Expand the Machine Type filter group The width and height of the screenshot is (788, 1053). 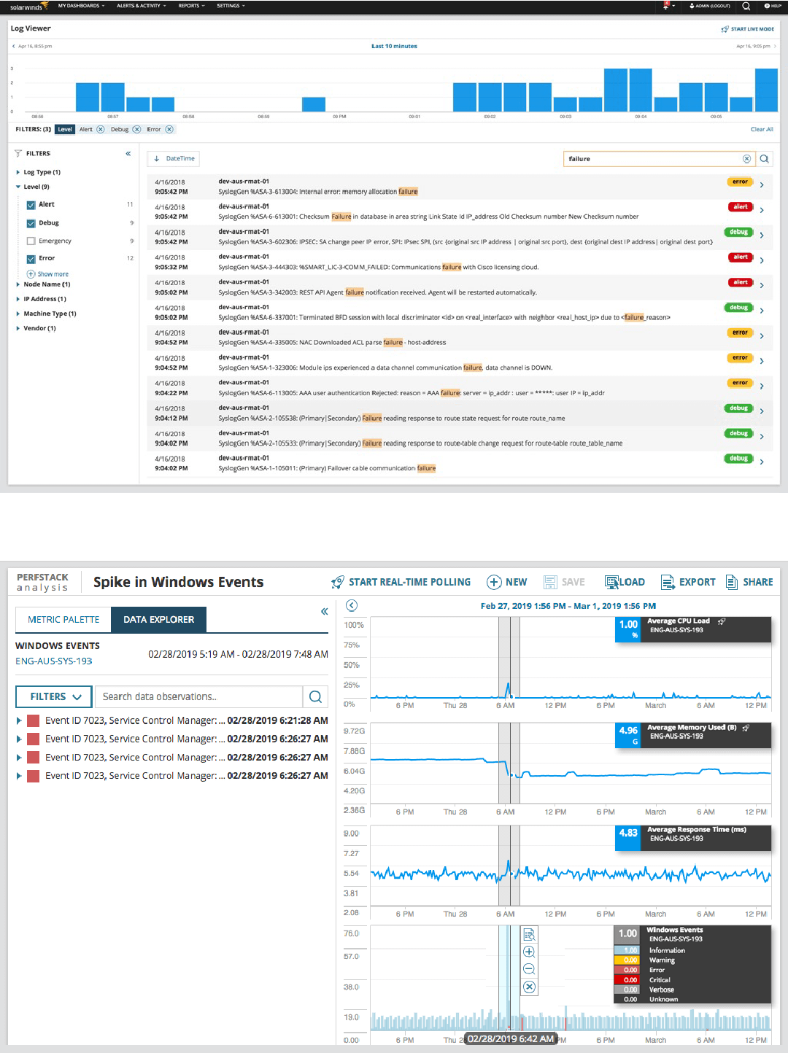pos(18,314)
